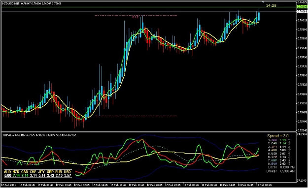Click the rank row 5. USD
This screenshot has height=188, width=308.
point(277,154)
